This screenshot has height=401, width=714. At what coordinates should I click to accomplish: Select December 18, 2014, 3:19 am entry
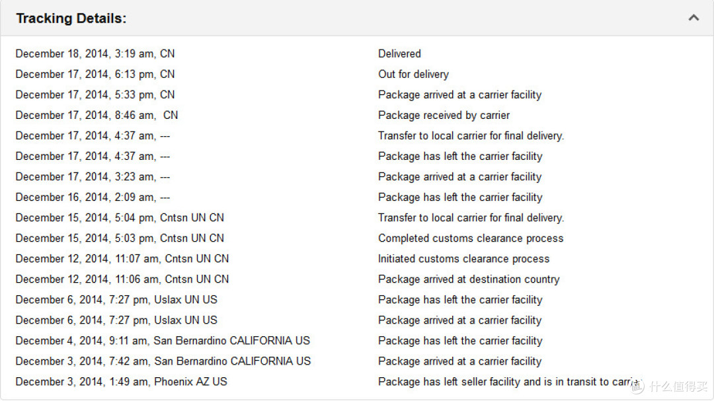[x=95, y=54]
